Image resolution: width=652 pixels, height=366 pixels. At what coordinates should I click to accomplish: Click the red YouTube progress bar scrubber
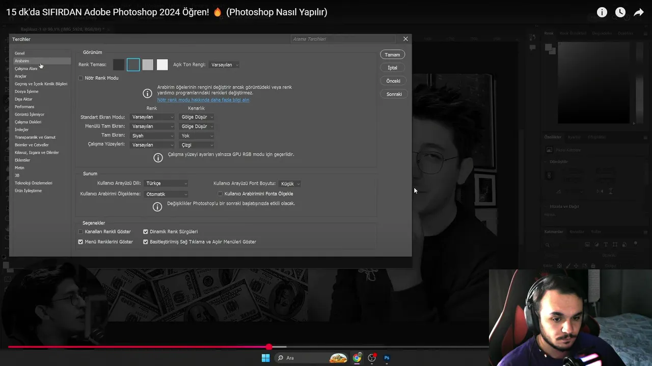269,347
